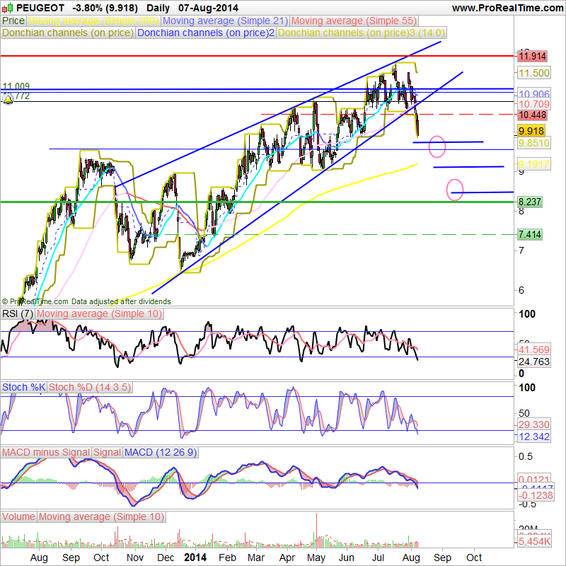Click the green 7.414 price label

529,234
